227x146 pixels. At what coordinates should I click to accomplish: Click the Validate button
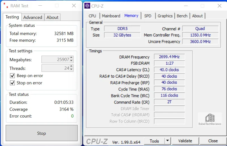point(185,141)
